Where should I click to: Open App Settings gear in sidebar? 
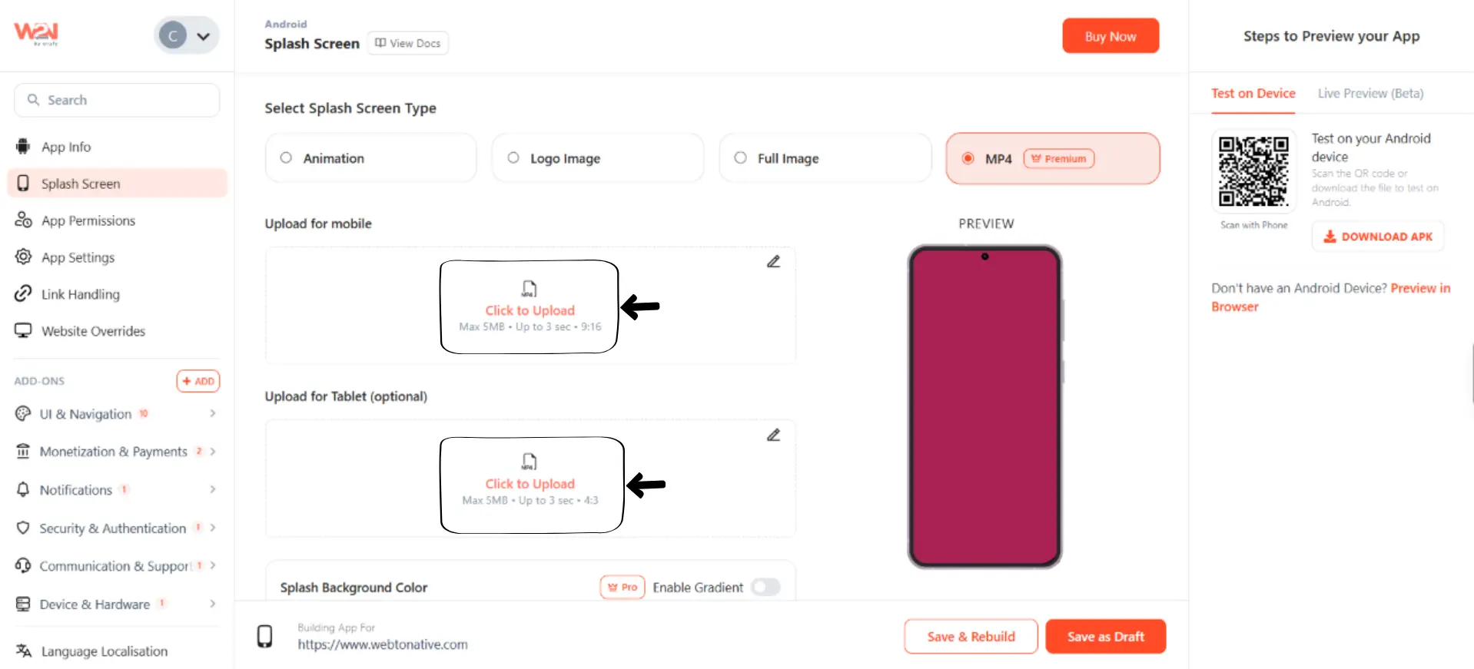[23, 257]
